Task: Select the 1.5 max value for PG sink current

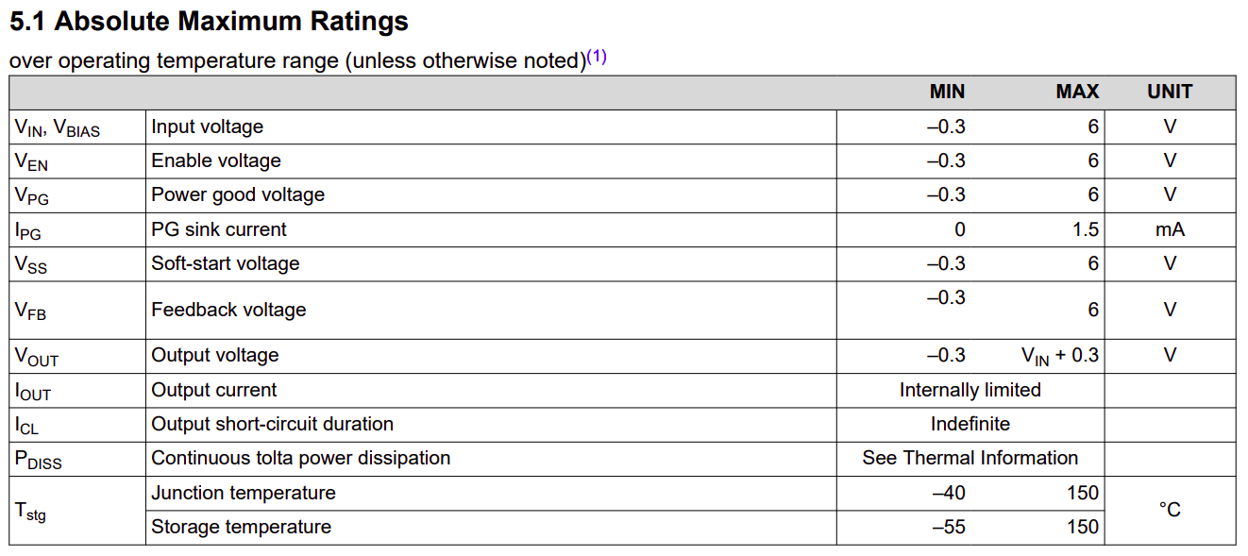Action: pyautogui.click(x=1086, y=229)
